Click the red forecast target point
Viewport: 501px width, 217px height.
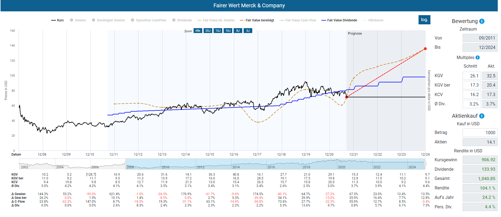tap(425, 49)
